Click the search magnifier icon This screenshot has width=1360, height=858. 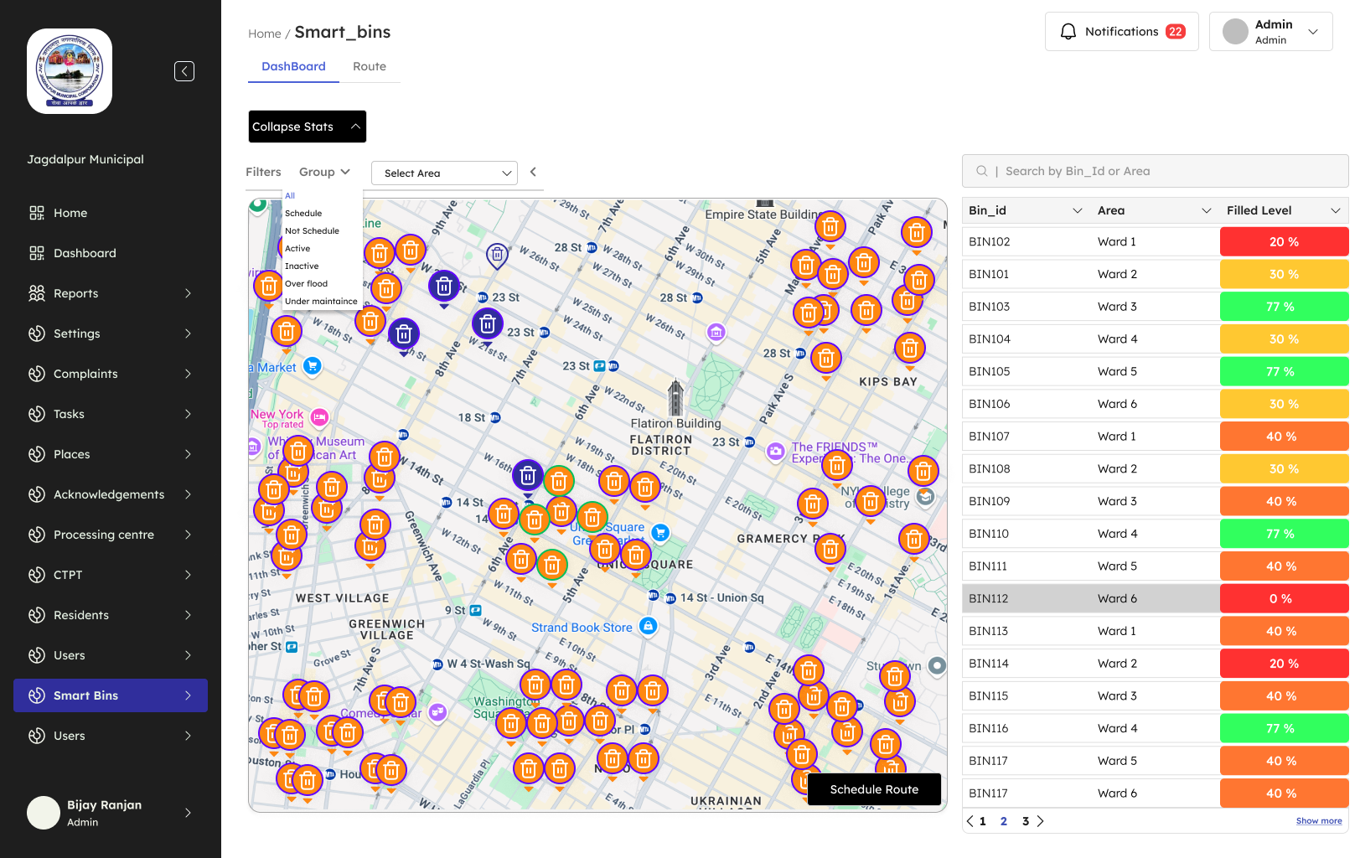[x=981, y=171]
